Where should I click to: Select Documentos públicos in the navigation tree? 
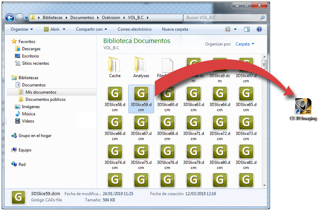point(45,100)
